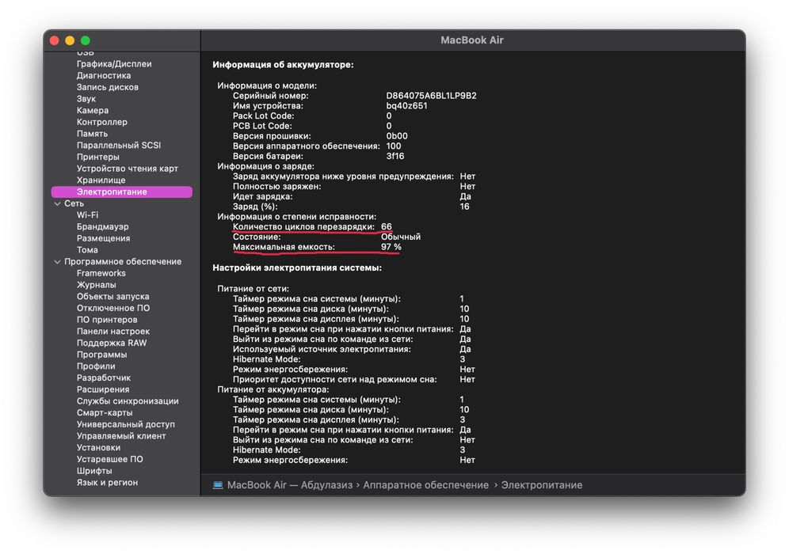Select Язык и регион in the sidebar

[107, 482]
